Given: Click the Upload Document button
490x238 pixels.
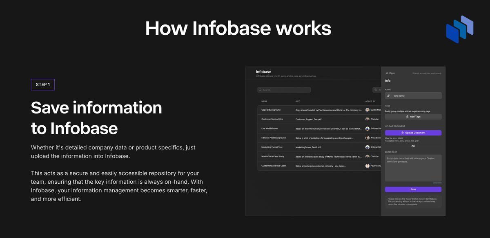Looking at the screenshot, I should (x=413, y=133).
